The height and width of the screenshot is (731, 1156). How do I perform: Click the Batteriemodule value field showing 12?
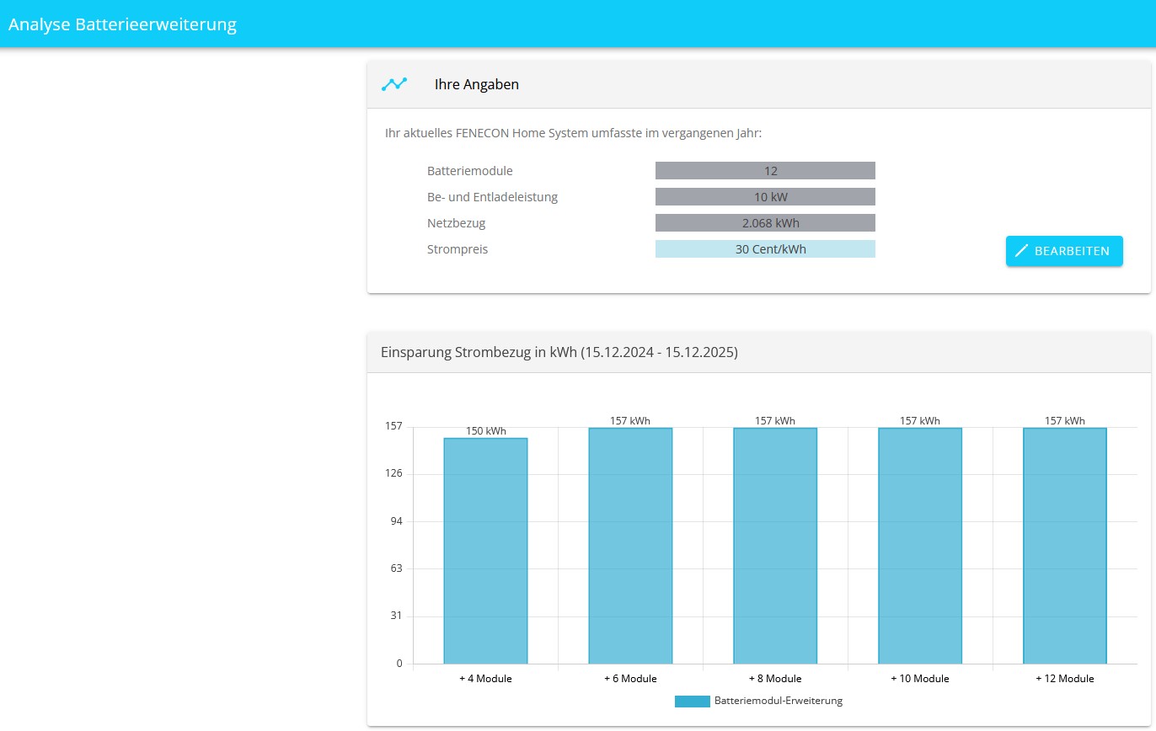click(x=765, y=171)
